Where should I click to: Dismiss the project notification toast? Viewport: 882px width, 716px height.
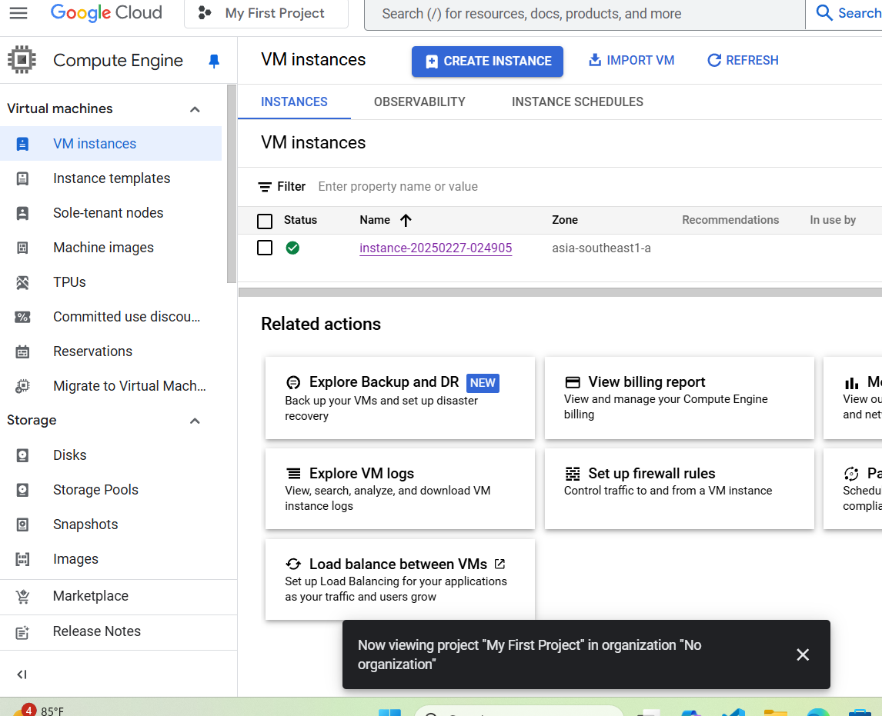[x=803, y=654]
